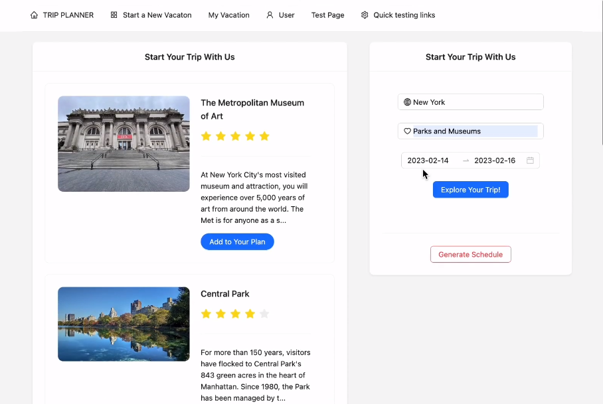
Task: Open the end date 2023-02-16 picker
Action: point(495,161)
